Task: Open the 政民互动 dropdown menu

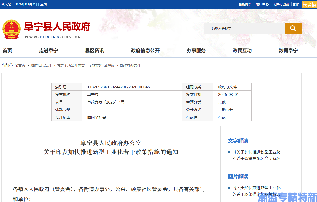Action: (x=242, y=51)
